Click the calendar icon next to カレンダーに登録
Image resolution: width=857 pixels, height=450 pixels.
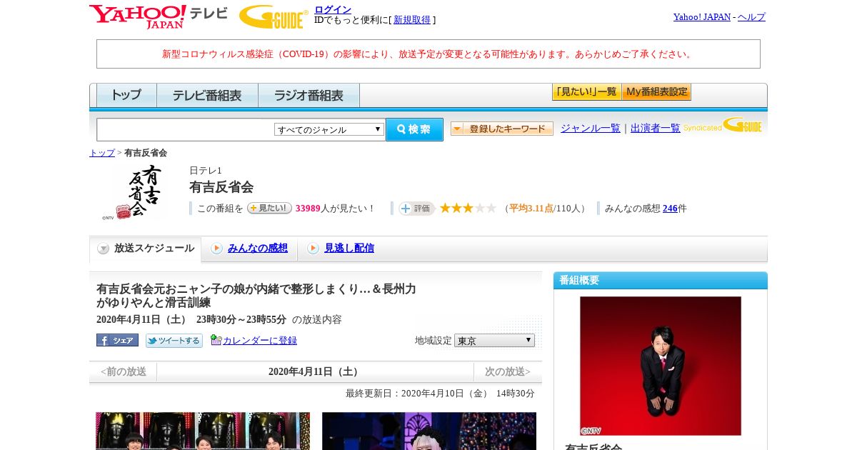coord(216,340)
